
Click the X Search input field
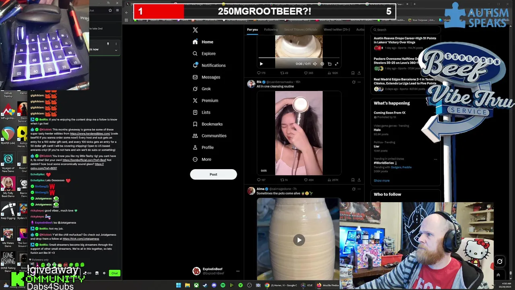[x=405, y=29]
